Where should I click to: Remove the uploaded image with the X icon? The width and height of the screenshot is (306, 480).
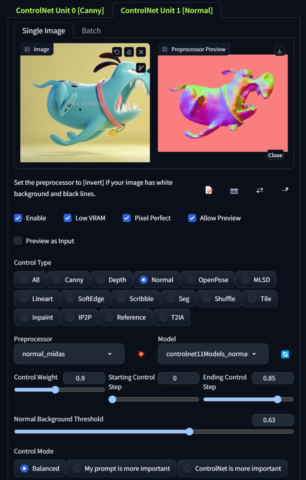coord(141,52)
